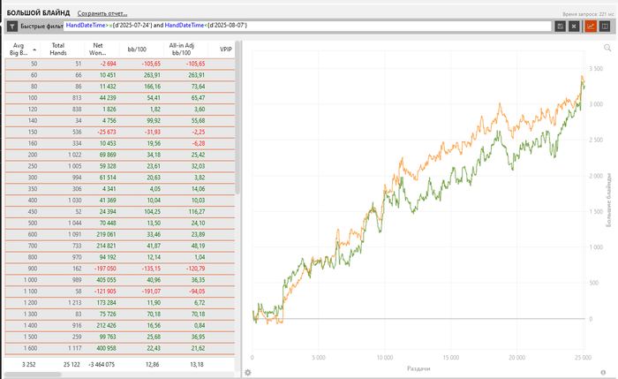Select the row with big blind 900
This screenshot has width=618, height=379.
point(120,269)
